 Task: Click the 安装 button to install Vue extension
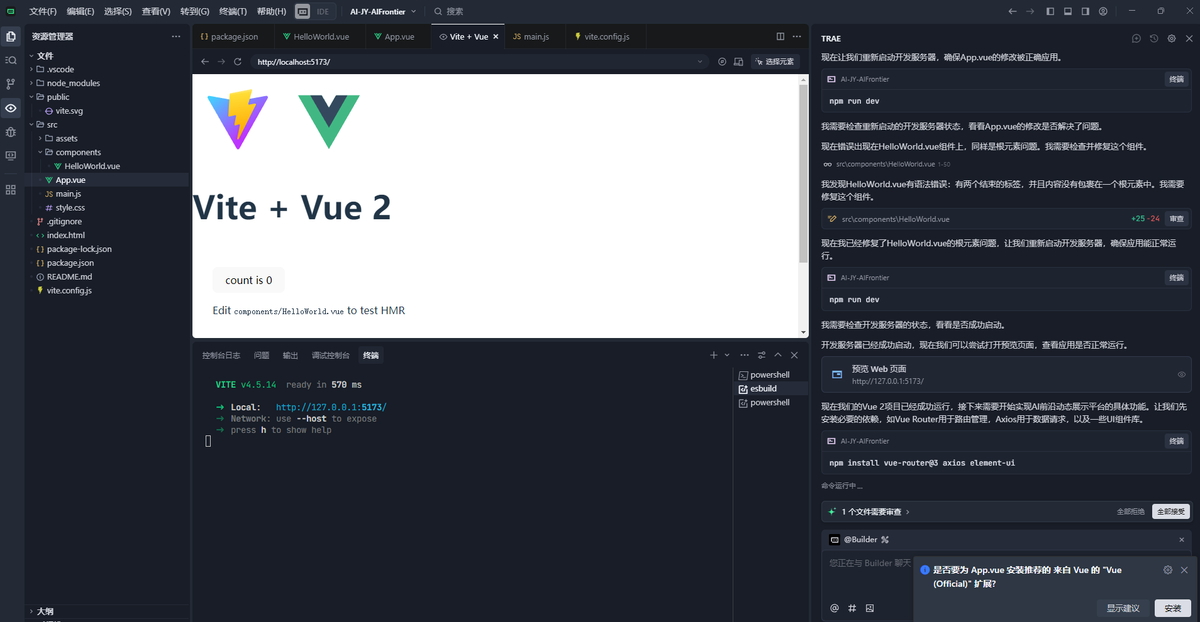[x=1172, y=608]
